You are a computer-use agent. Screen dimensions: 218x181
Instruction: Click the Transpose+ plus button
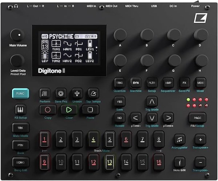(200, 140)
